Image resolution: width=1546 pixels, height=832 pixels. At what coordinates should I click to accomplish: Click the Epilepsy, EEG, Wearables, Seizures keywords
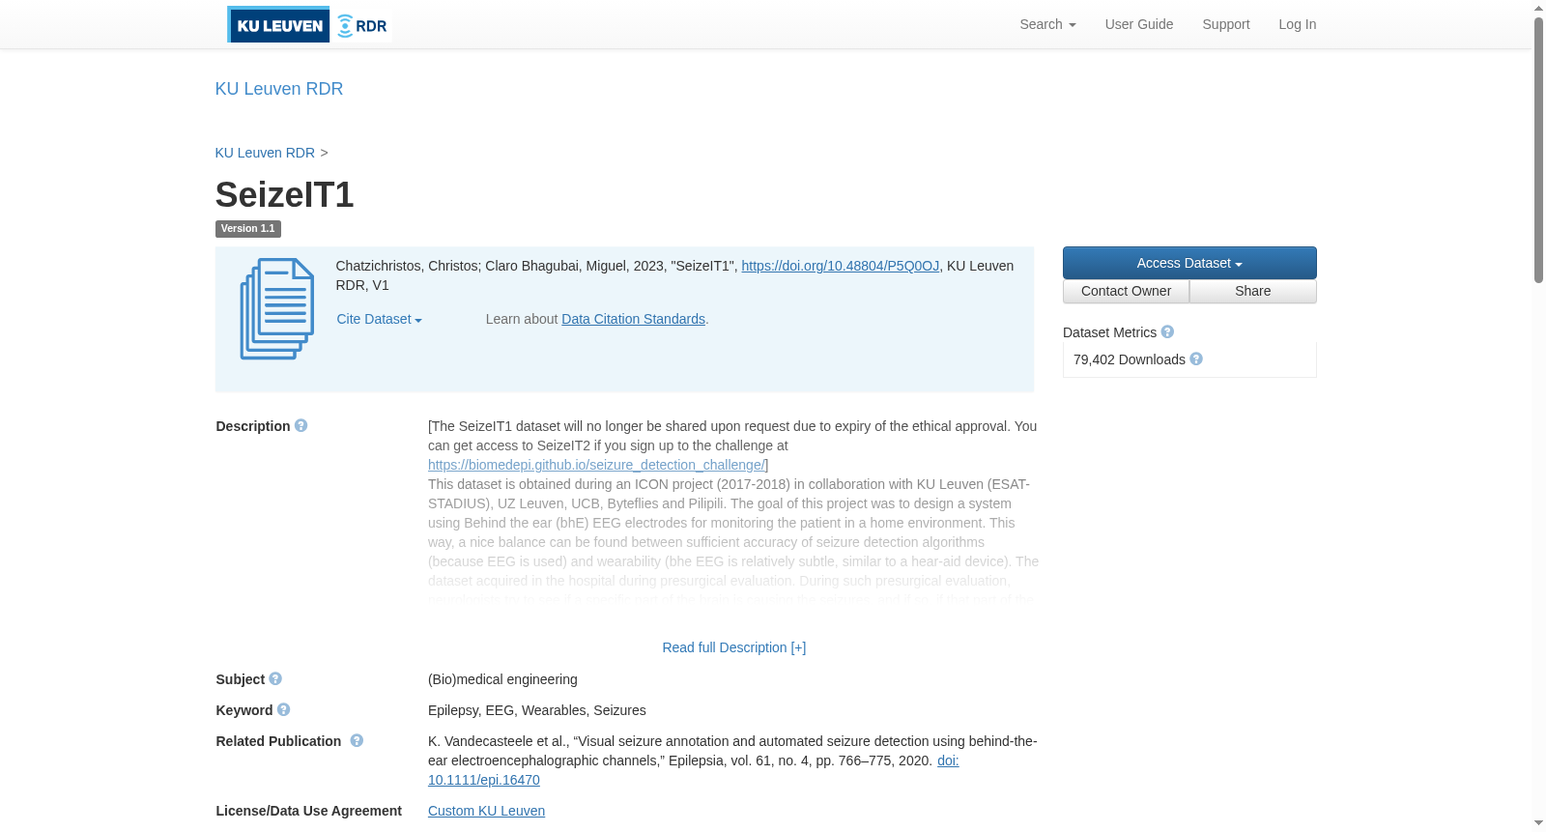[x=537, y=710]
